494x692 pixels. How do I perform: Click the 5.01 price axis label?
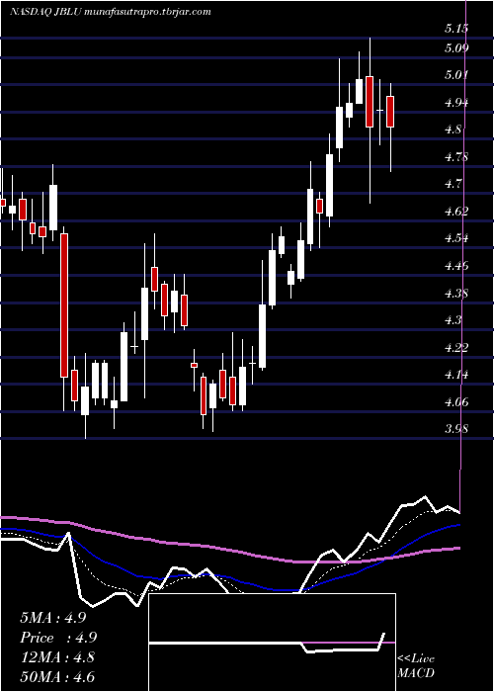point(456,75)
